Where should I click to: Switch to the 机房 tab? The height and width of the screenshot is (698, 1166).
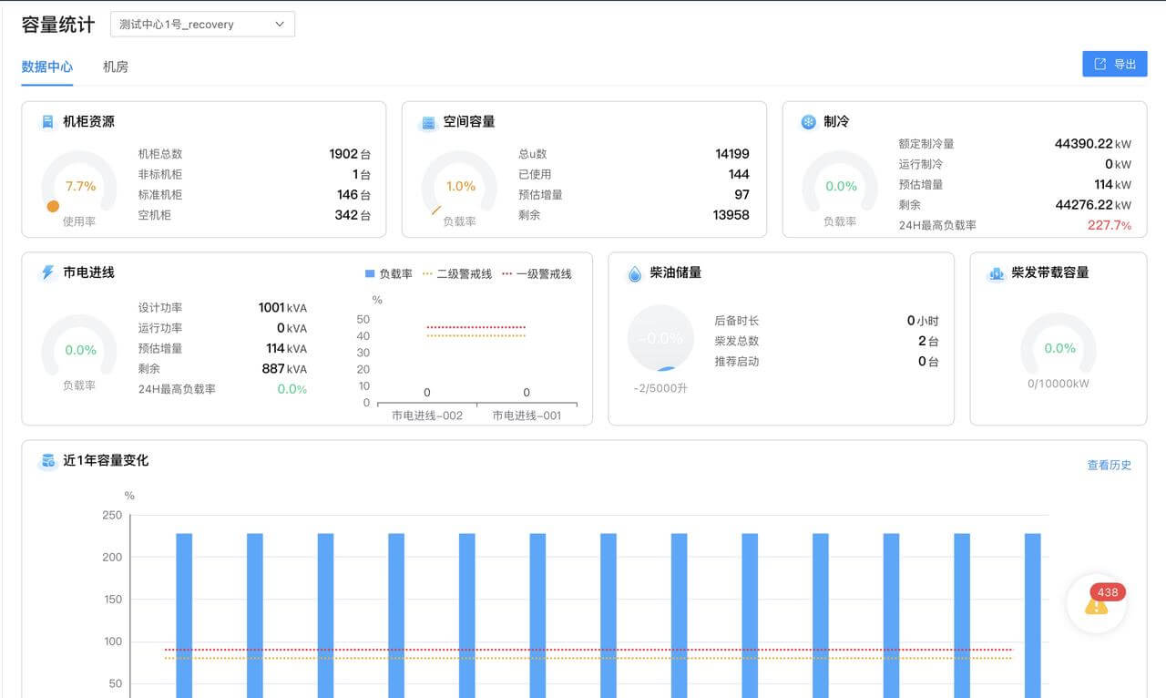coord(115,66)
